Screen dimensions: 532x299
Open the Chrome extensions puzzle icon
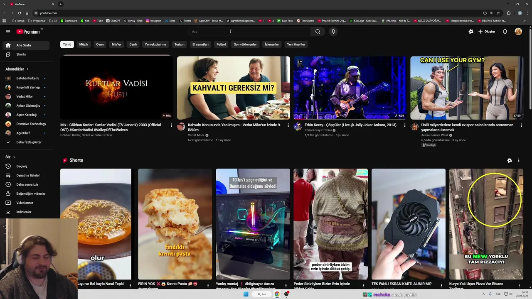tap(509, 13)
